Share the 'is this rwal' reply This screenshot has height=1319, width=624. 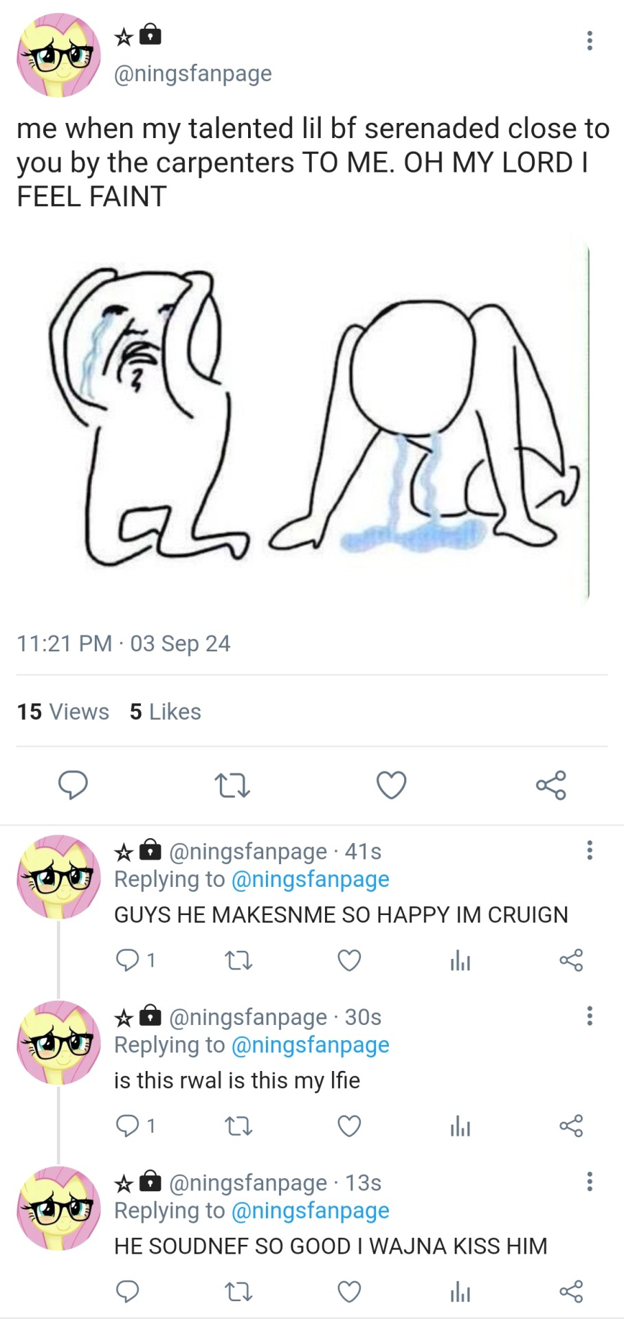tap(570, 1125)
